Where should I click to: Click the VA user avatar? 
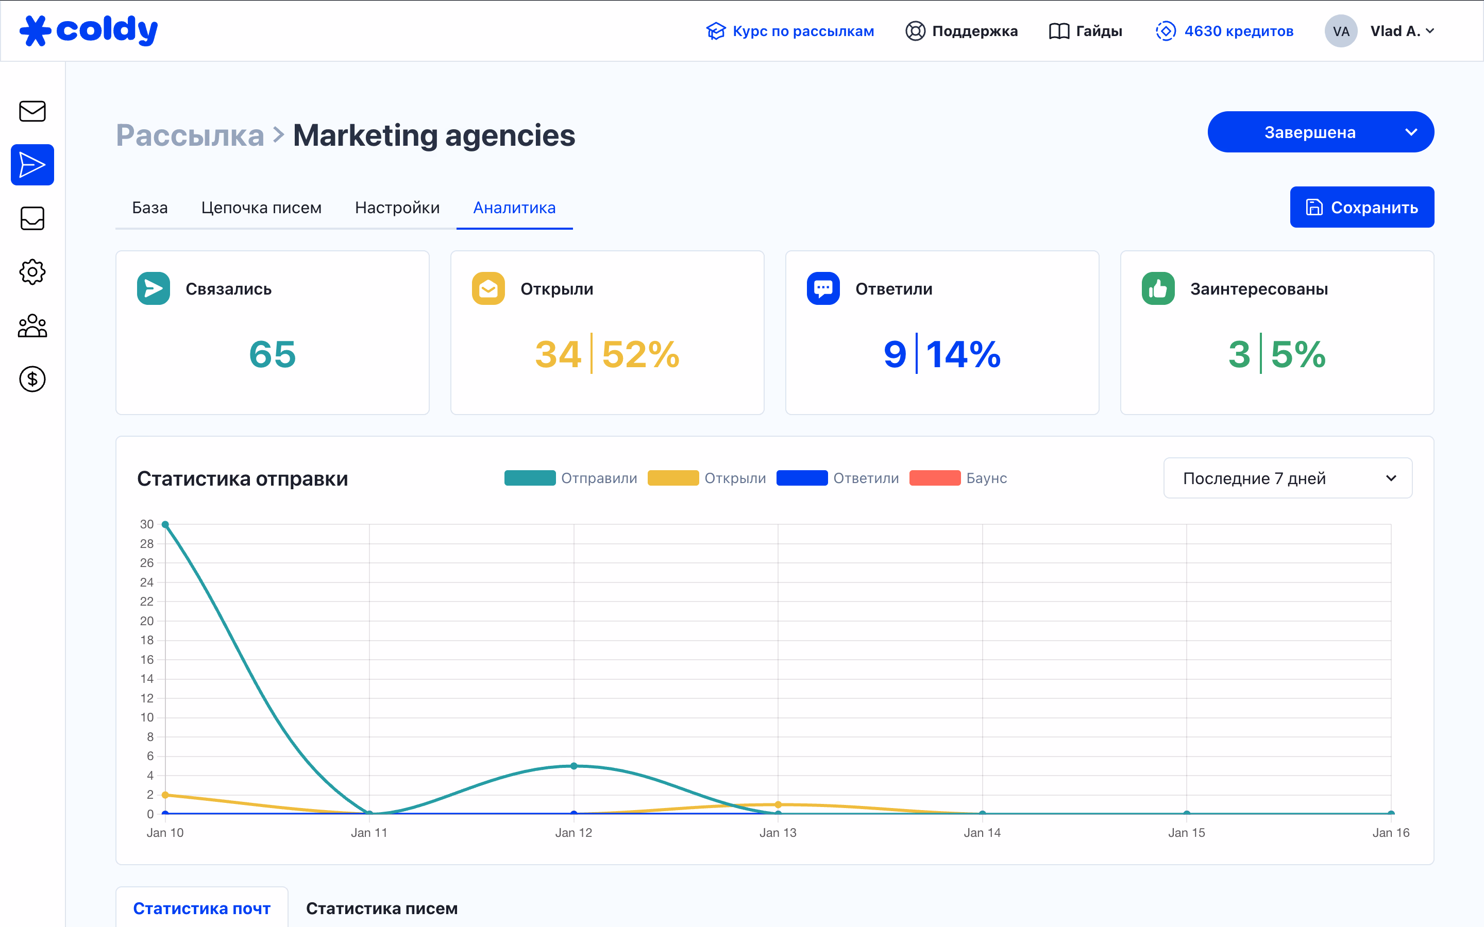1341,31
